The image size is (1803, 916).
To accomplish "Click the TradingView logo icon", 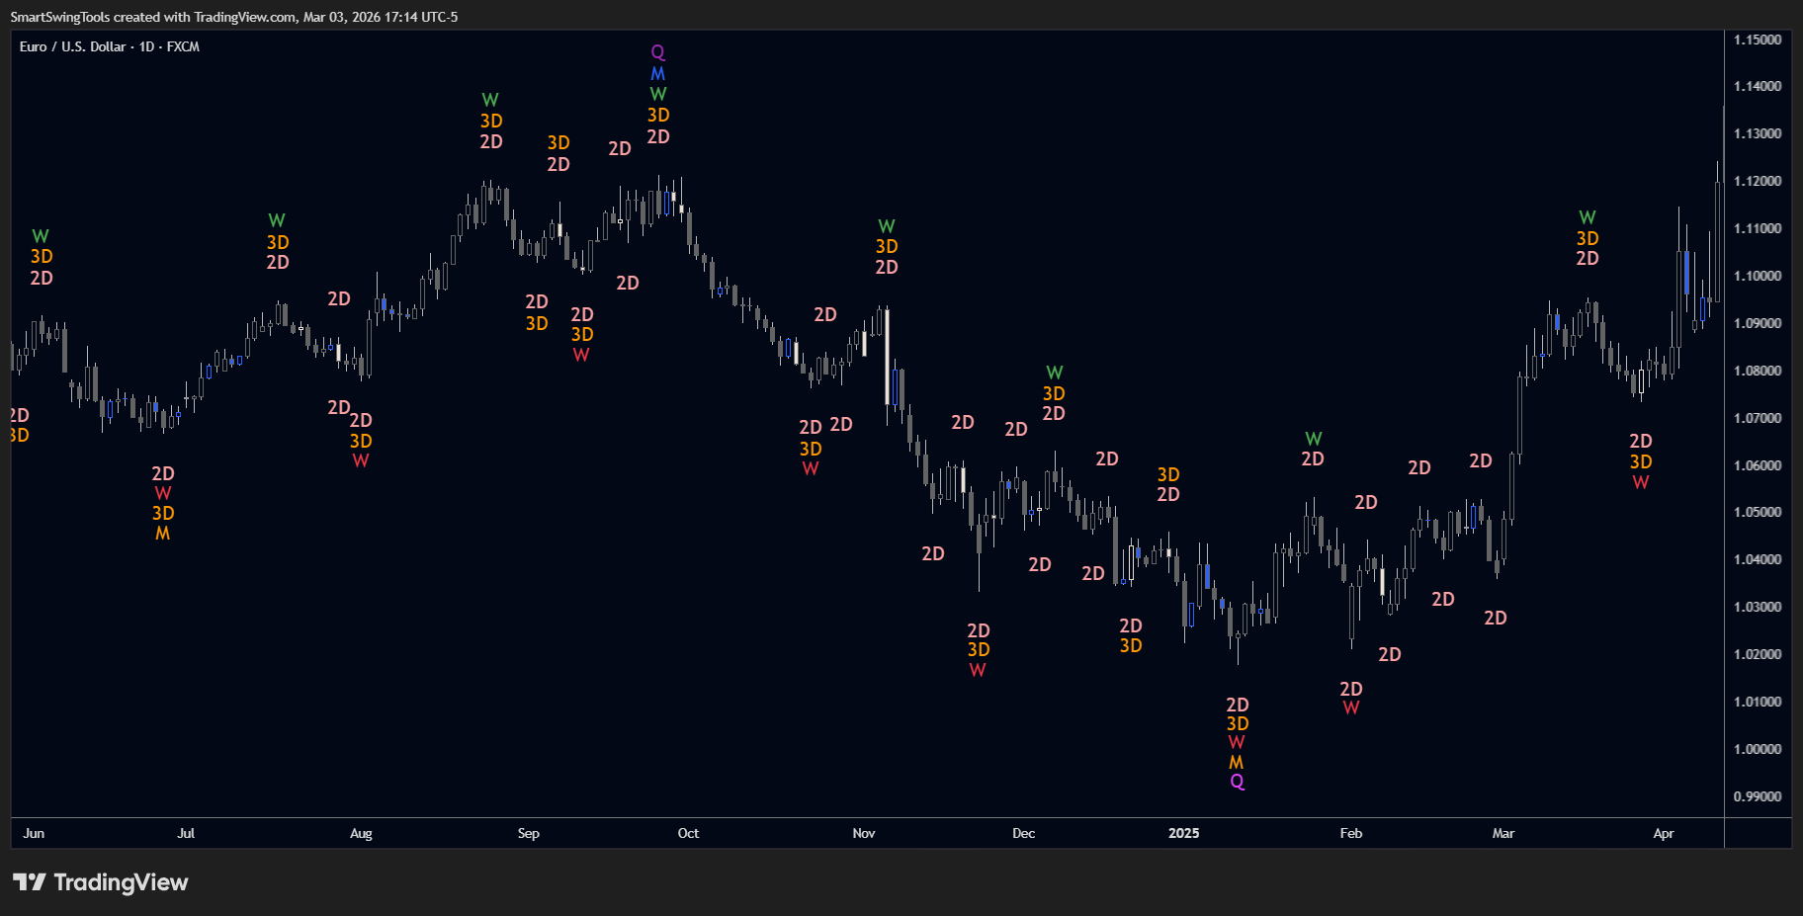I will (x=29, y=881).
